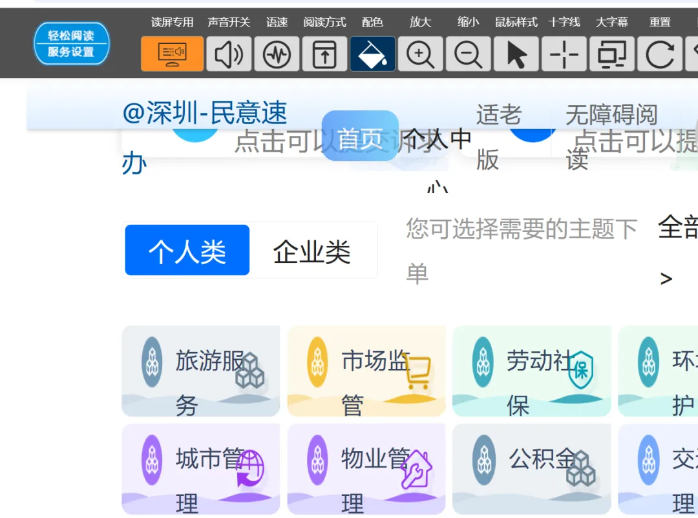Click the gray-blue oval badge on 旅游服务
Screen dimensions: 698x518
coord(152,362)
